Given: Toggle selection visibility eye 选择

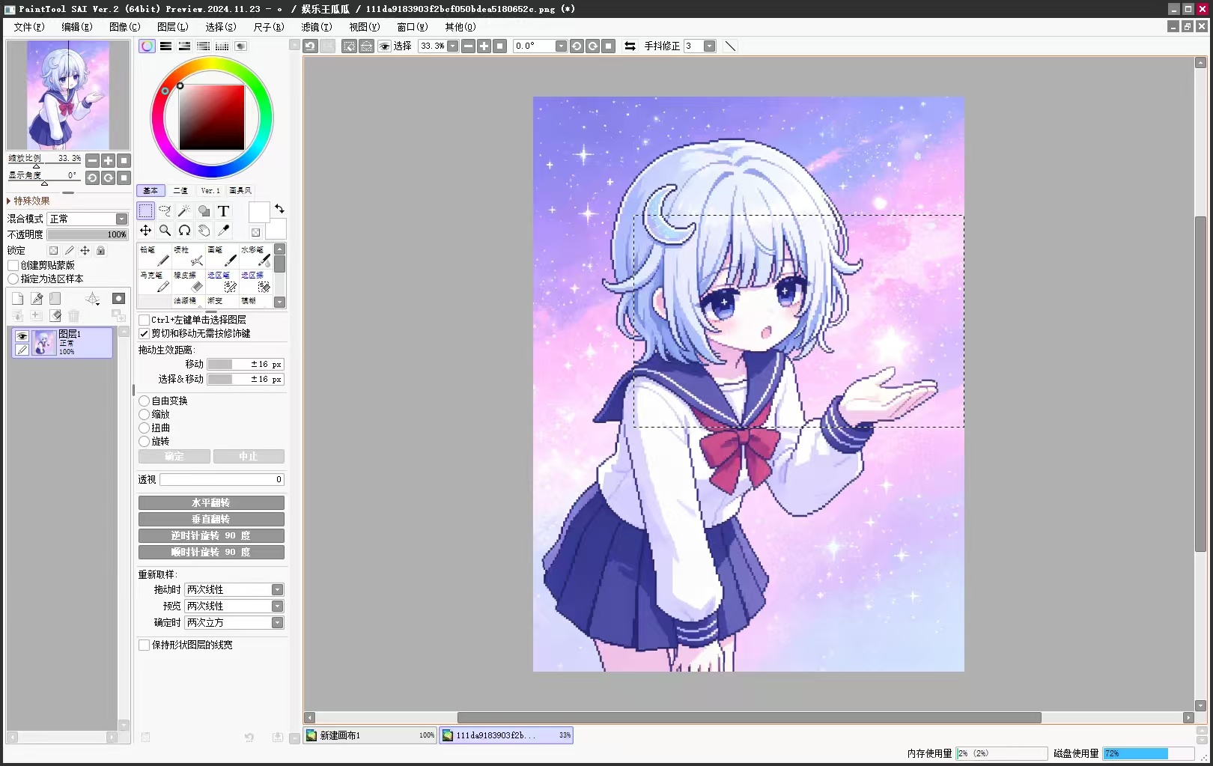Looking at the screenshot, I should (x=384, y=46).
